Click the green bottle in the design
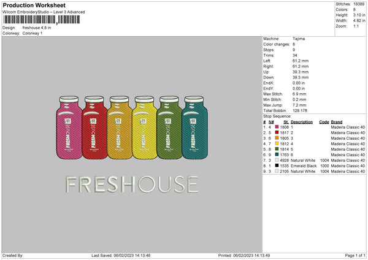 [x=169, y=128]
